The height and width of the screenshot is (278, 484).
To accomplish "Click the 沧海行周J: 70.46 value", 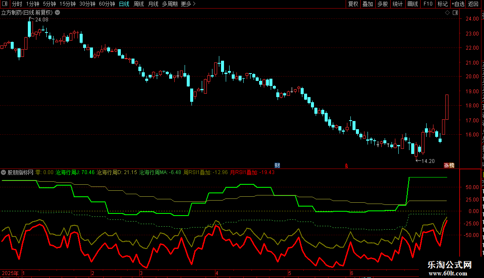I will point(75,173).
